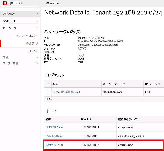The height and width of the screenshot is (151, 164).
Task: Open the Tenant 192.168.210.0/24 subnet link
Action: pos(66,92)
